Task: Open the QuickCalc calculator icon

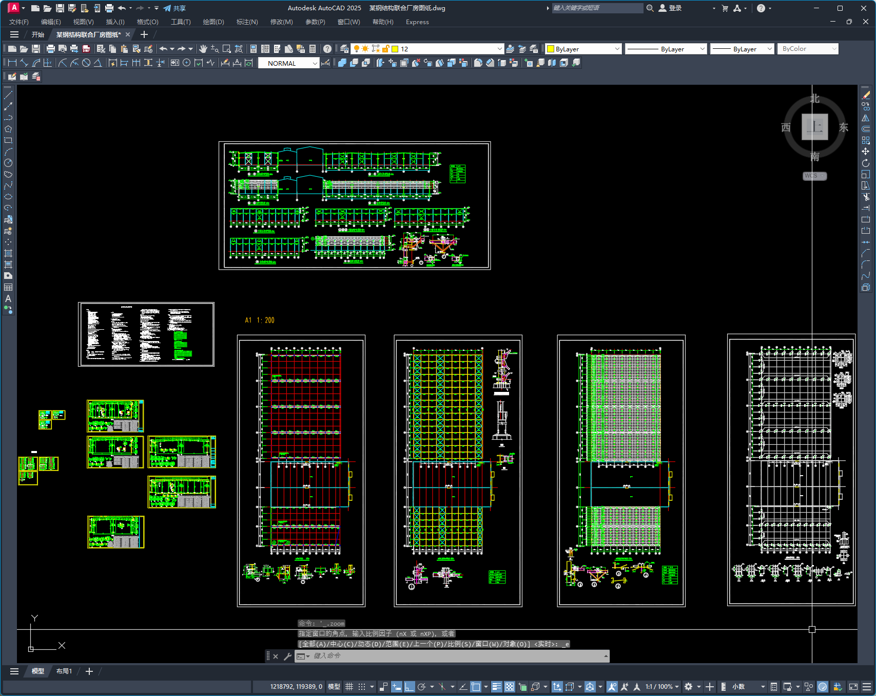Action: tap(313, 49)
